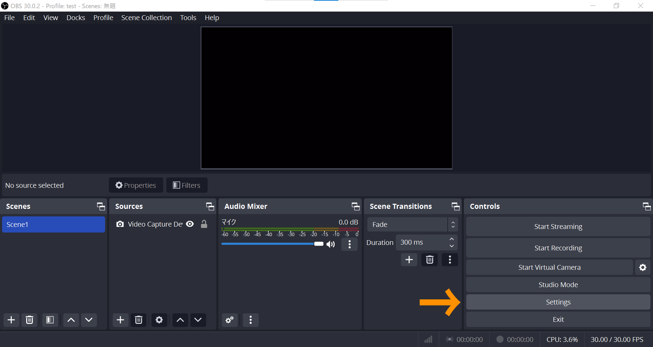Click Start Virtual Camera
This screenshot has height=347, width=653.
pos(549,267)
